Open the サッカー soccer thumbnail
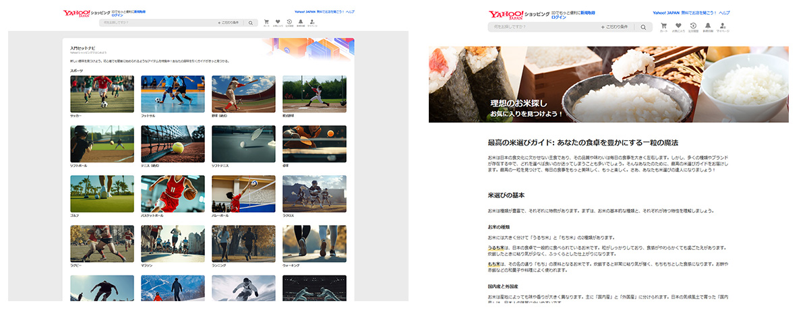 [102, 94]
